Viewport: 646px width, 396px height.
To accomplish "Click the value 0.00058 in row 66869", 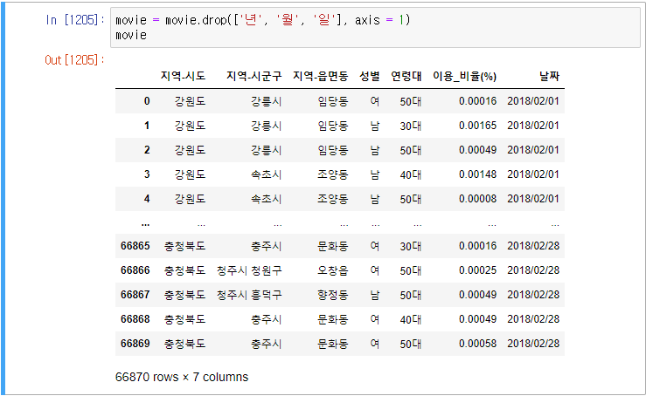I will click(x=477, y=344).
